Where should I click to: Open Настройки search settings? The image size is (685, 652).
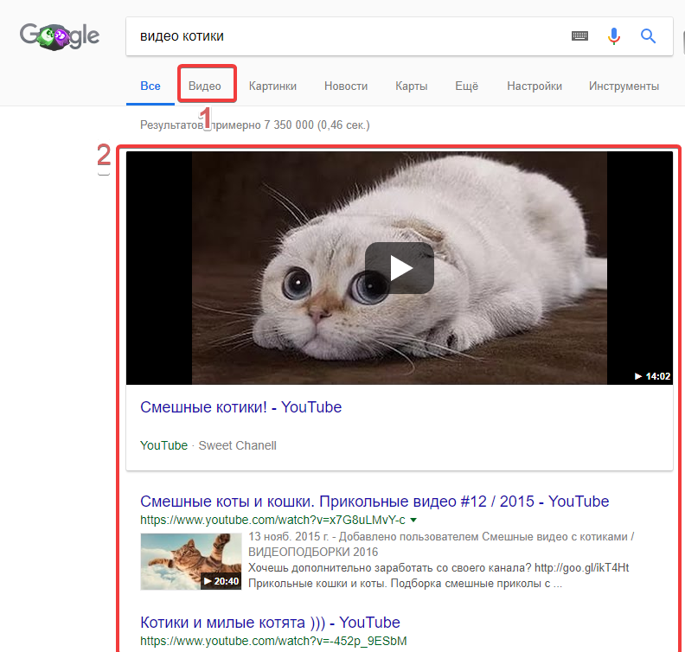(x=535, y=86)
